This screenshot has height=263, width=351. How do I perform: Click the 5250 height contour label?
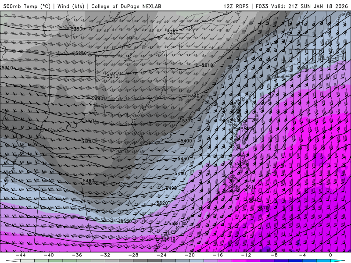(x=76, y=29)
